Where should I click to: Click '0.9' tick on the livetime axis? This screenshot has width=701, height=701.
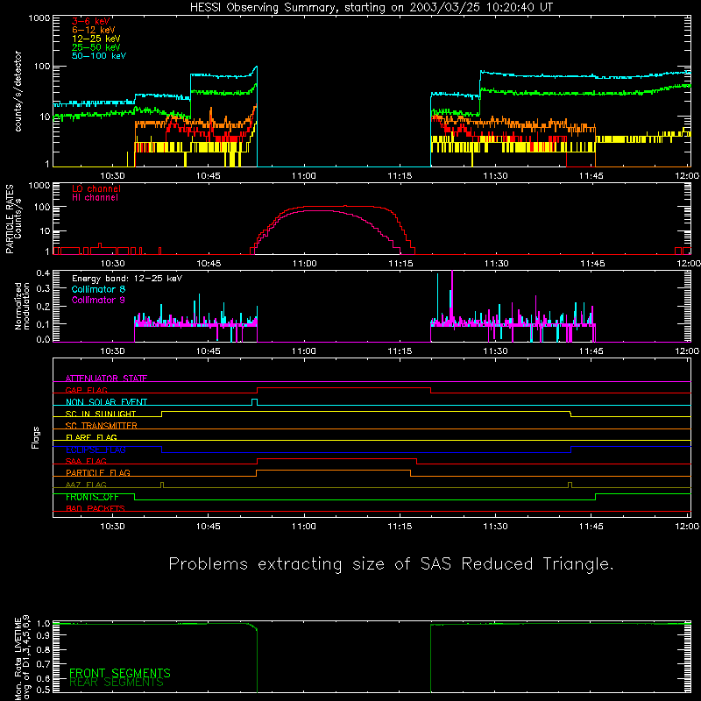43,635
